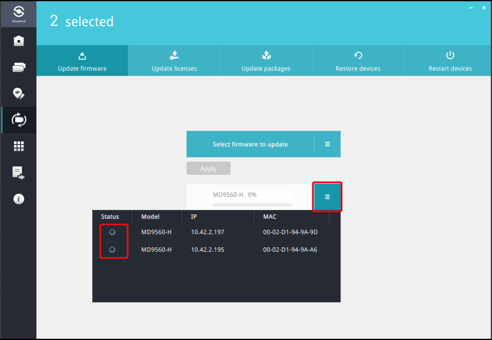Click Select firmware to update
The width and height of the screenshot is (492, 340).
250,144
